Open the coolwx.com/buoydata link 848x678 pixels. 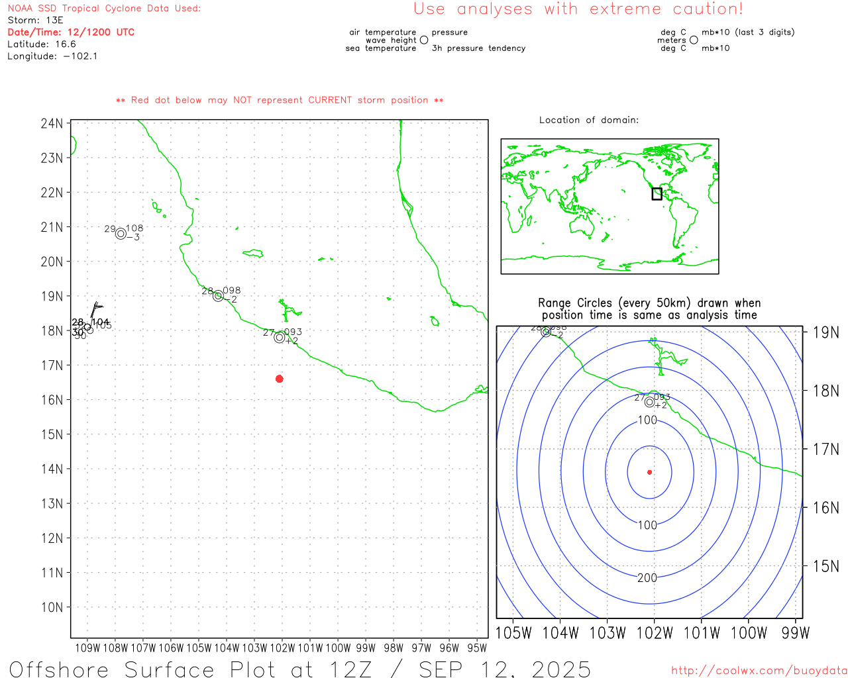point(759,671)
